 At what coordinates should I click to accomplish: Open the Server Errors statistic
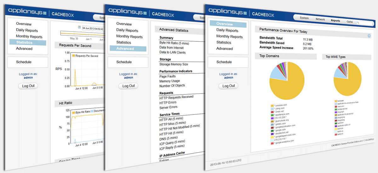(x=169, y=107)
